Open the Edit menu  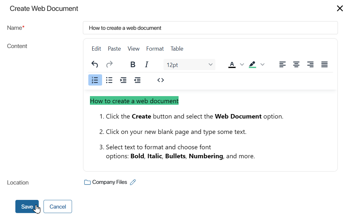[x=96, y=49]
